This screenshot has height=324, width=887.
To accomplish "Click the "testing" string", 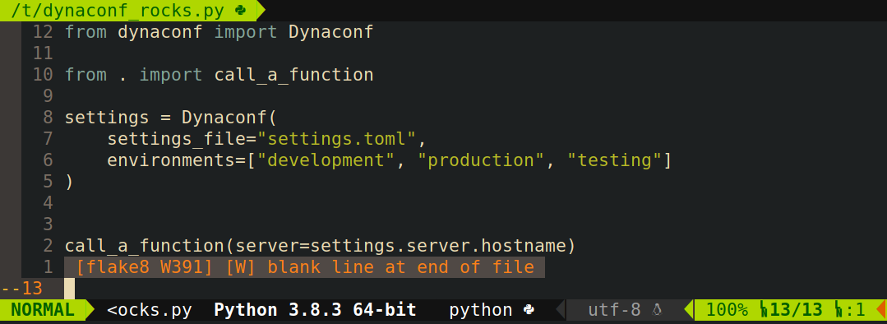I will (614, 160).
